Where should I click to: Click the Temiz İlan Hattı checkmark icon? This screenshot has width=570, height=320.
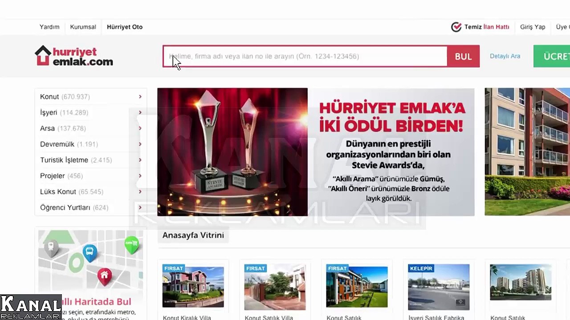pos(456,27)
